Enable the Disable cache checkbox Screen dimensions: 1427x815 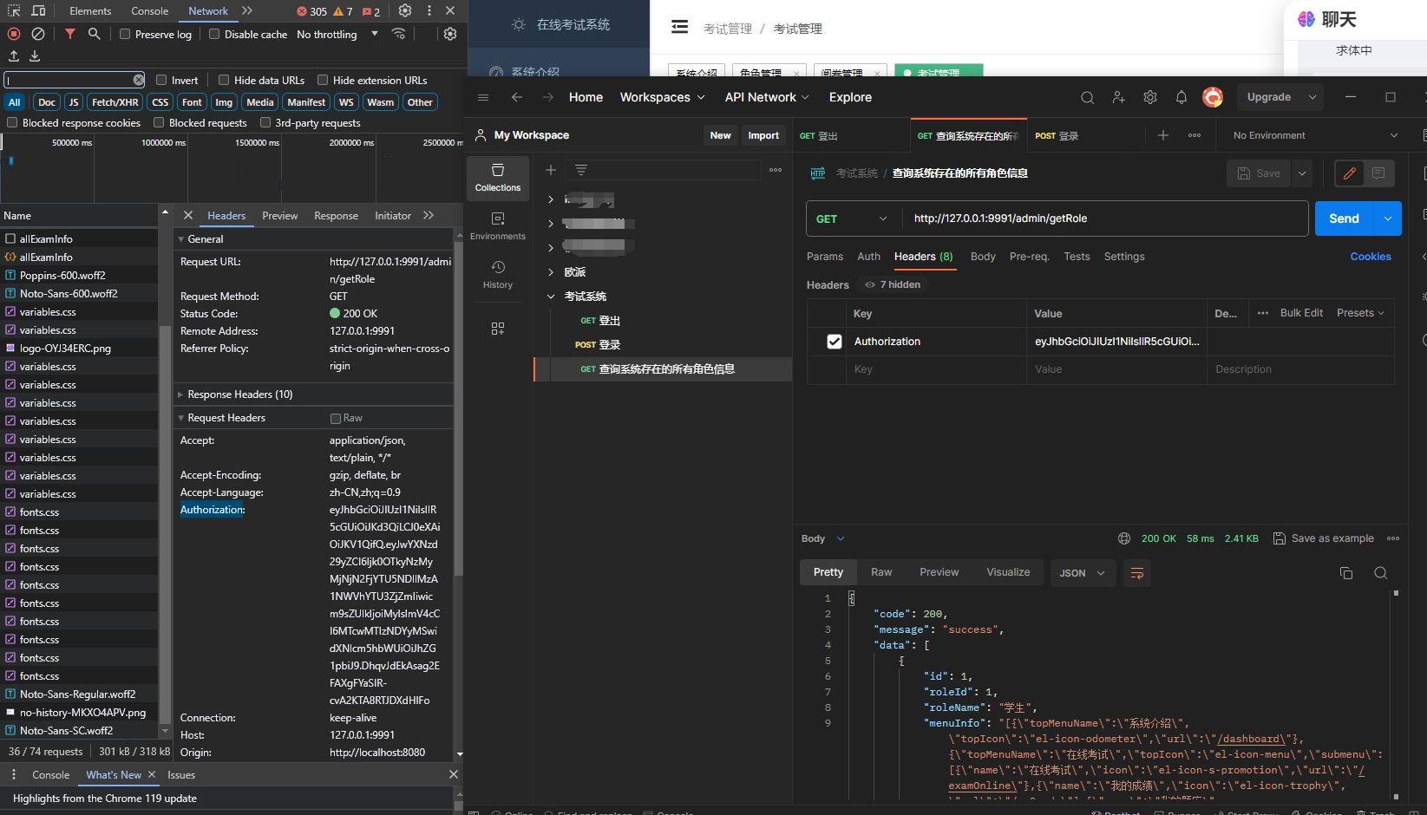coord(214,34)
